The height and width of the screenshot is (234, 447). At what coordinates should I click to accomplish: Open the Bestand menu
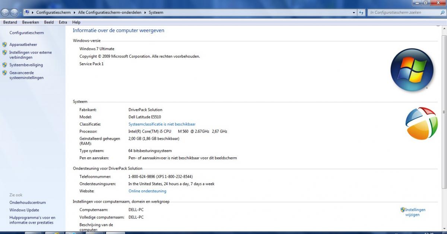(x=10, y=22)
